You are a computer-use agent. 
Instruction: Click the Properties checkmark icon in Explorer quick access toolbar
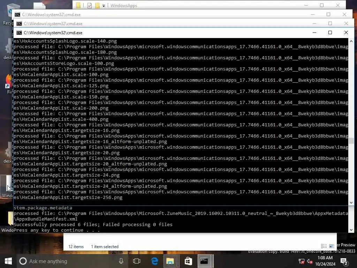coord(90,6)
